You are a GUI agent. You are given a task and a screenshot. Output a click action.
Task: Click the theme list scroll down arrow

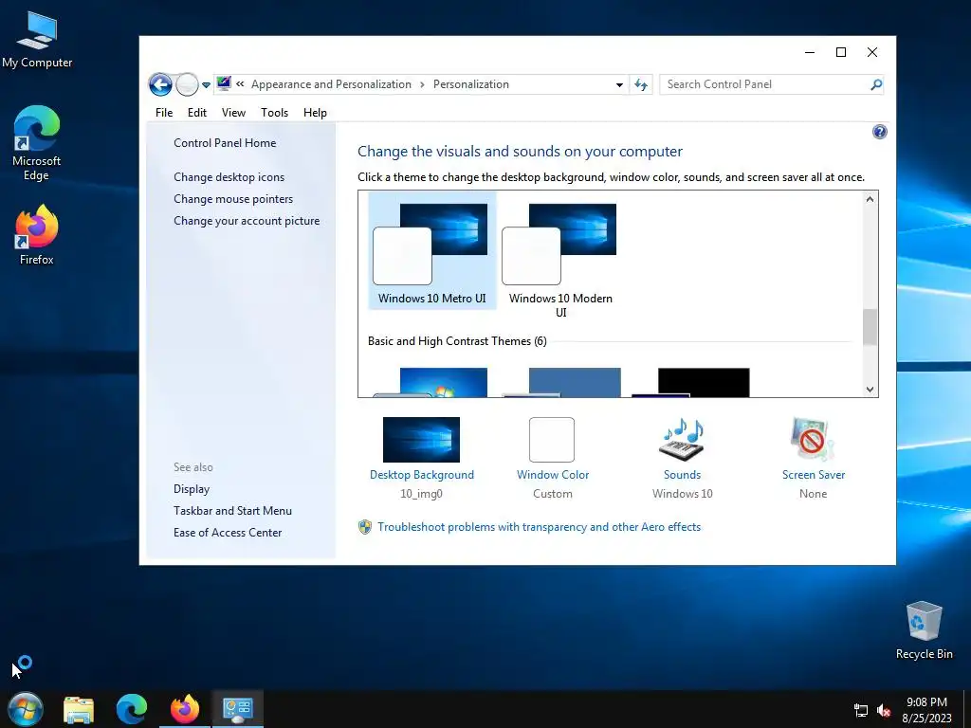pyautogui.click(x=870, y=390)
